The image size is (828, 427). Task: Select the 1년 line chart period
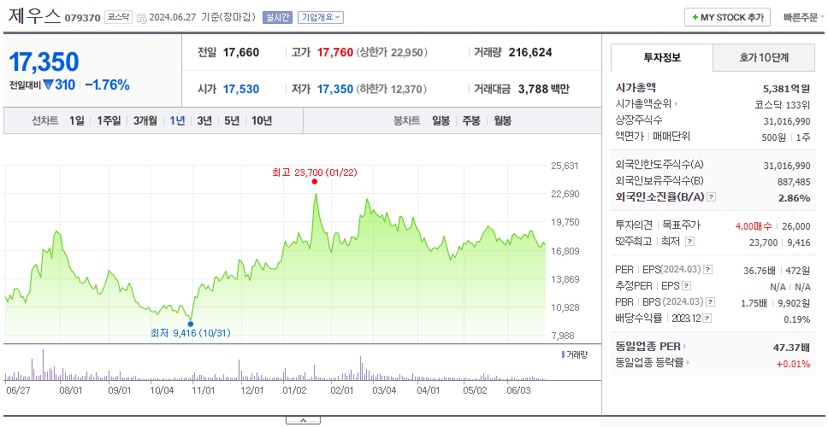coord(177,120)
